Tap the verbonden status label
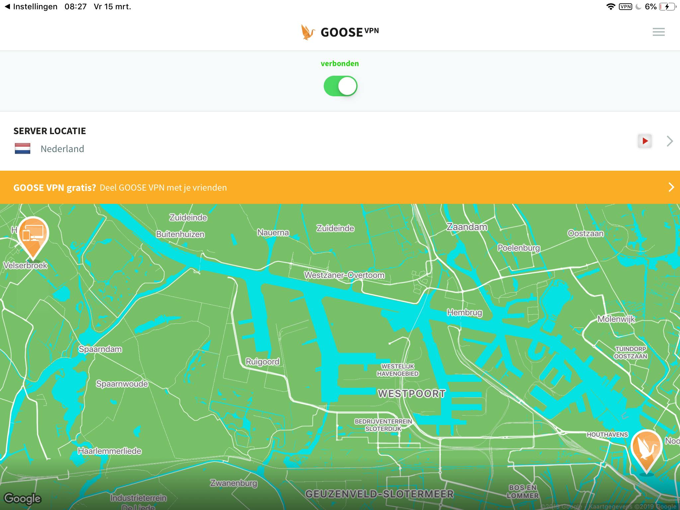 click(340, 63)
